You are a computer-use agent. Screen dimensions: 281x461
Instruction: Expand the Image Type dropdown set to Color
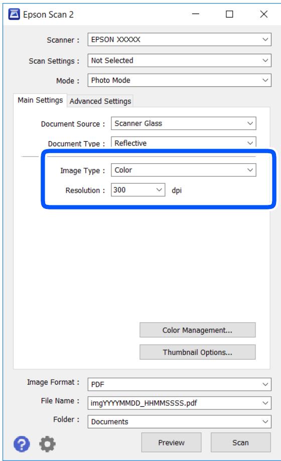(184, 170)
